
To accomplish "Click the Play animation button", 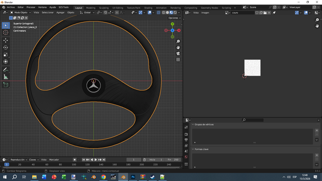I will [x=96, y=160].
